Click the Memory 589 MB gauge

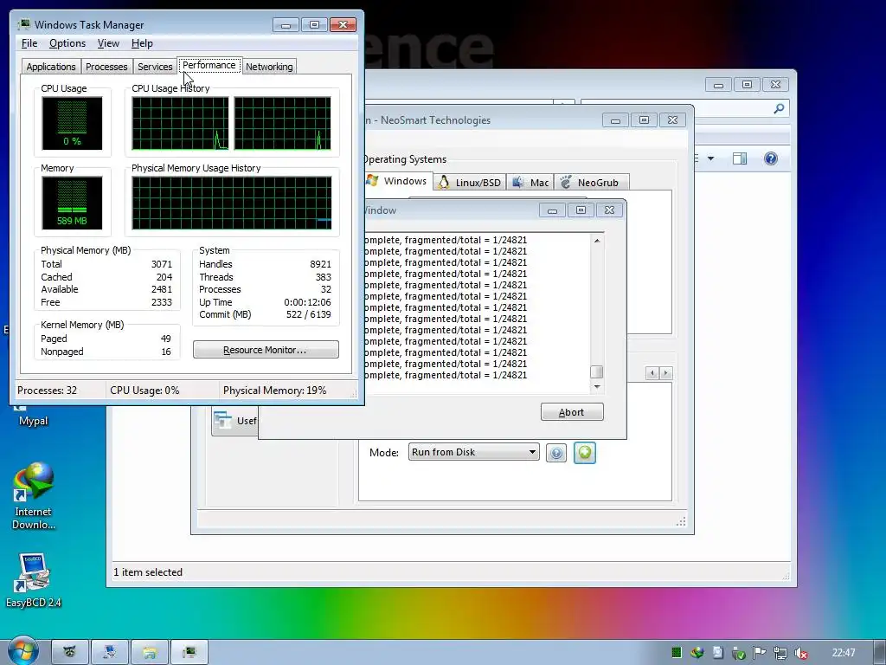72,203
